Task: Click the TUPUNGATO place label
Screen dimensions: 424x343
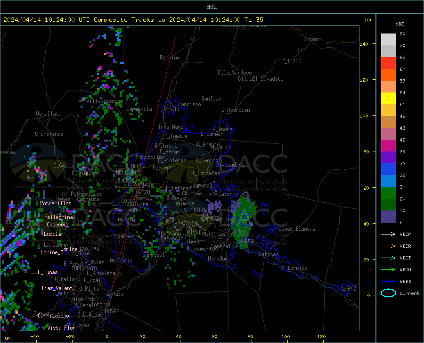Action: [x=84, y=268]
